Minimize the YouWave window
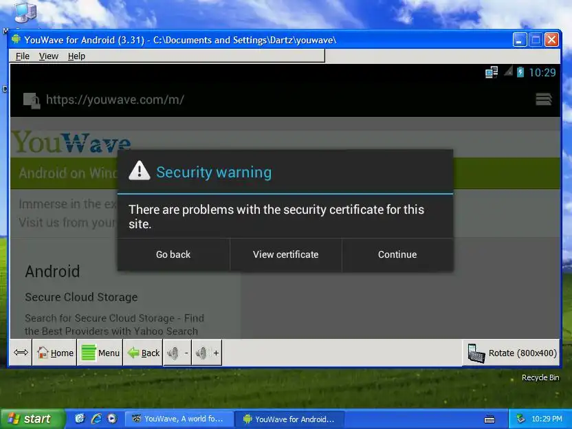Image resolution: width=572 pixels, height=429 pixels. tap(520, 39)
